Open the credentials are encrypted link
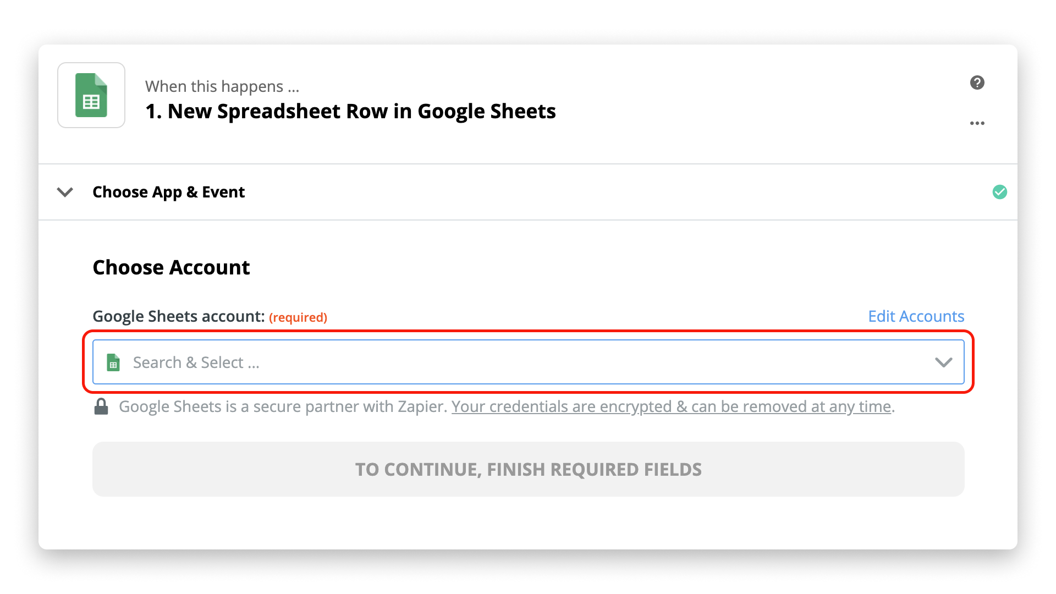The height and width of the screenshot is (594, 1056). coord(671,406)
